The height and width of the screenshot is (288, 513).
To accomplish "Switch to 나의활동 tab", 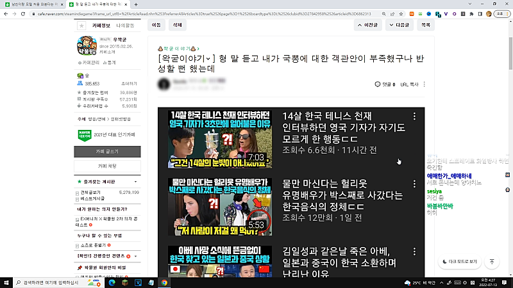I will click(125, 26).
